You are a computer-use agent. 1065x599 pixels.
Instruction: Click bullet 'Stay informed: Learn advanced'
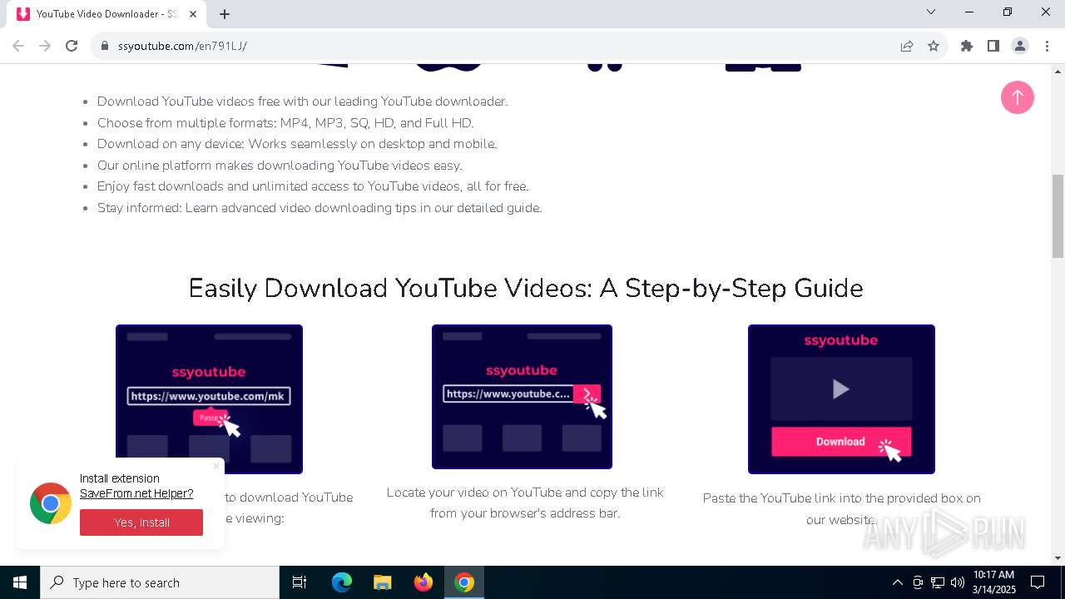click(x=319, y=208)
